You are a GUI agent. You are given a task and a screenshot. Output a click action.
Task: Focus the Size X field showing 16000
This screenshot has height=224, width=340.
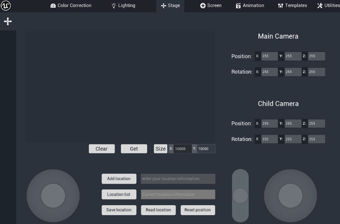[x=183, y=149]
